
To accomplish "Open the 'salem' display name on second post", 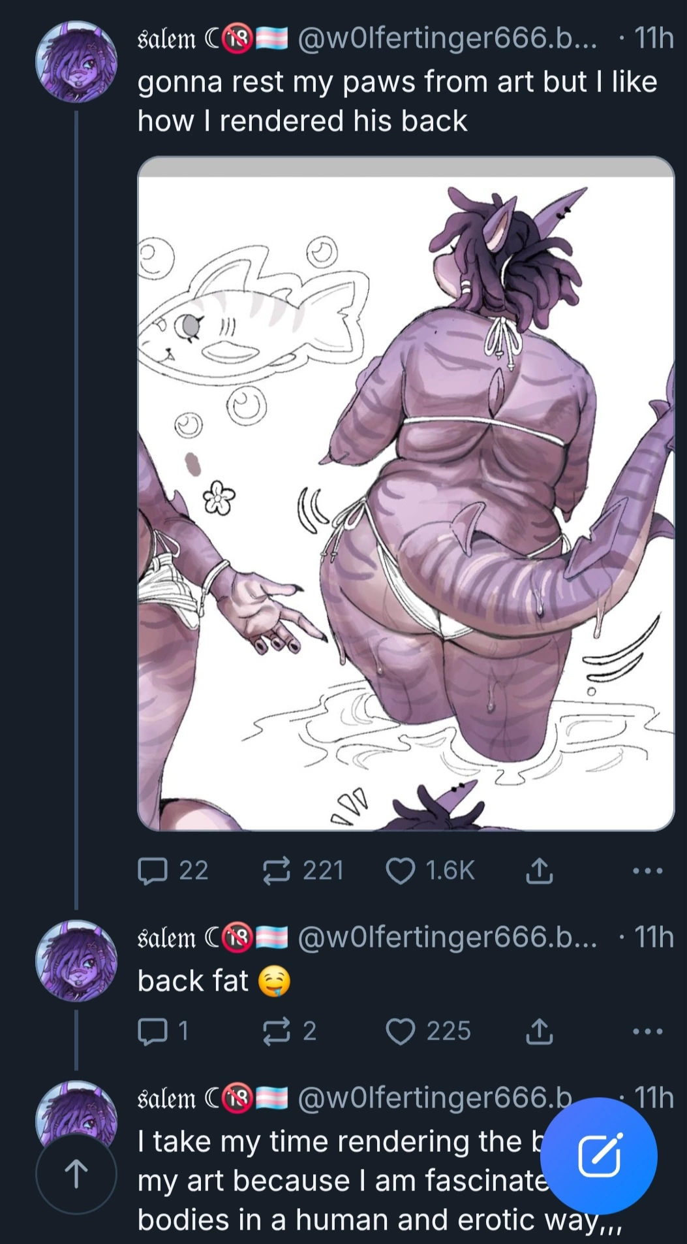I will click(166, 938).
